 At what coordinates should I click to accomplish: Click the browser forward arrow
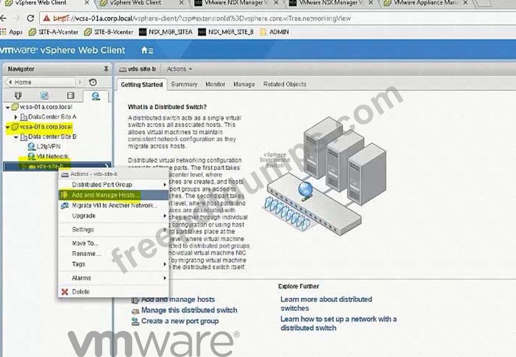click(17, 18)
